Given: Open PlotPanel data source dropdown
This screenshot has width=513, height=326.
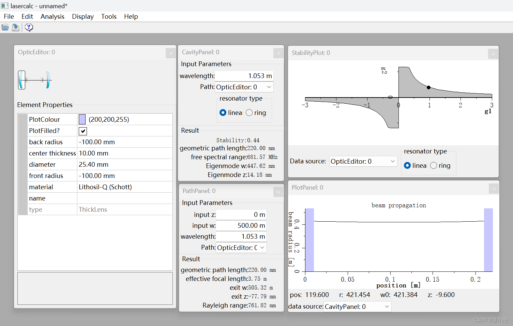Looking at the screenshot, I should 357,307.
